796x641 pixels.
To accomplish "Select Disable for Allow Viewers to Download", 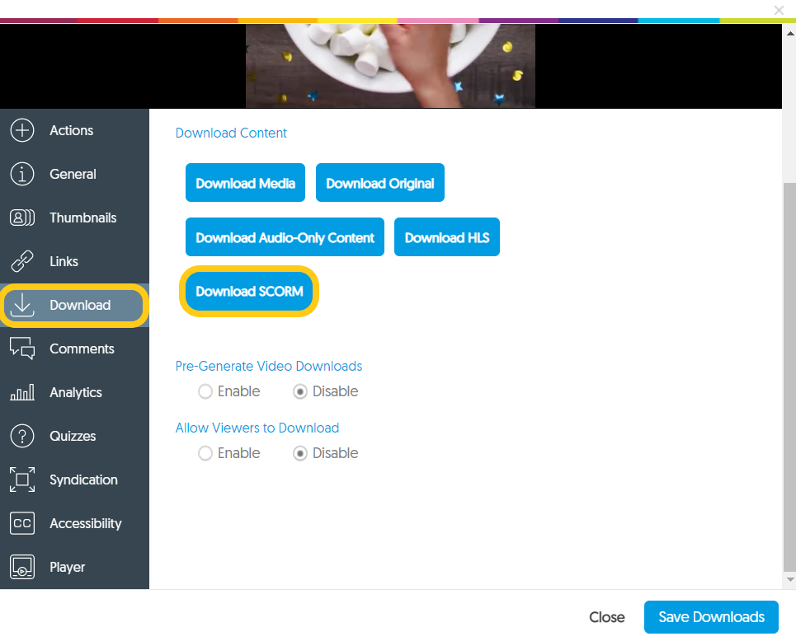I will [x=300, y=453].
